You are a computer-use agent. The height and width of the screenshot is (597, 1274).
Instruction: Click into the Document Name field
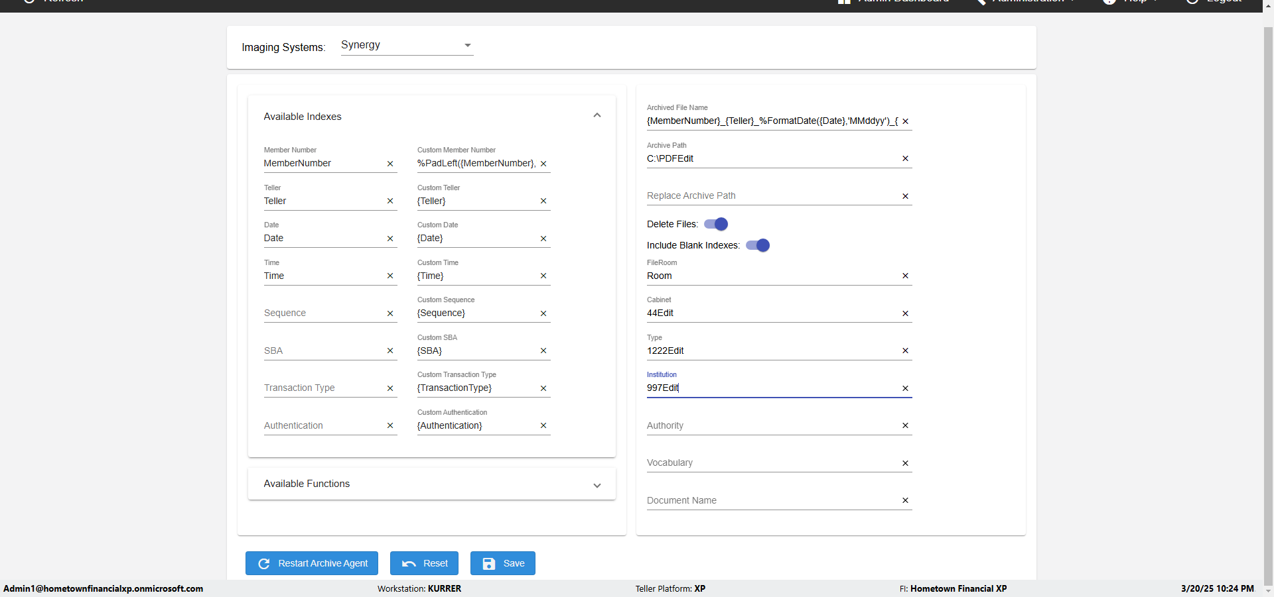point(770,500)
